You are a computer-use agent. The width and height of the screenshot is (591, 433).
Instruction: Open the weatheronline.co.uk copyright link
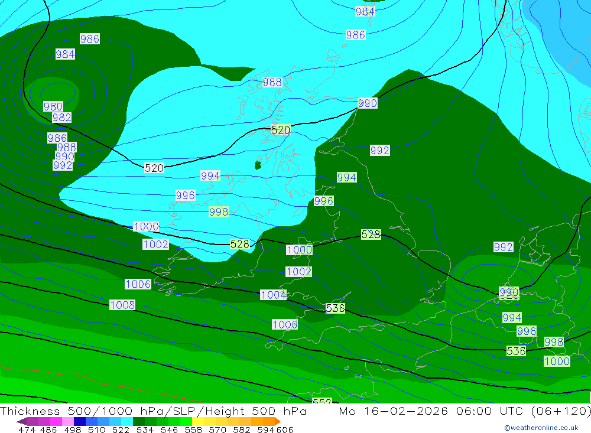tap(541, 428)
